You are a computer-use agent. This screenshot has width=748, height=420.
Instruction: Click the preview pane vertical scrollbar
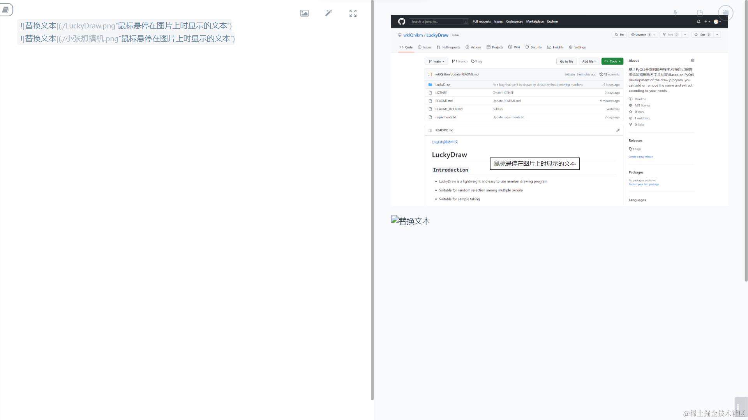point(746,140)
